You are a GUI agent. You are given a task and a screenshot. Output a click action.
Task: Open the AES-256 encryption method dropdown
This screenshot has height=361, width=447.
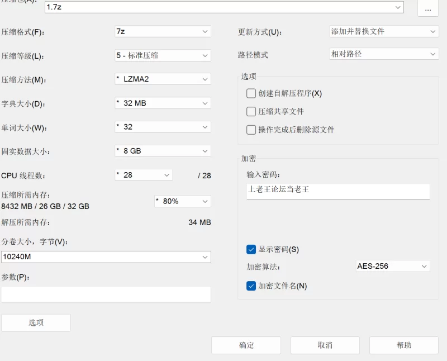[393, 266]
